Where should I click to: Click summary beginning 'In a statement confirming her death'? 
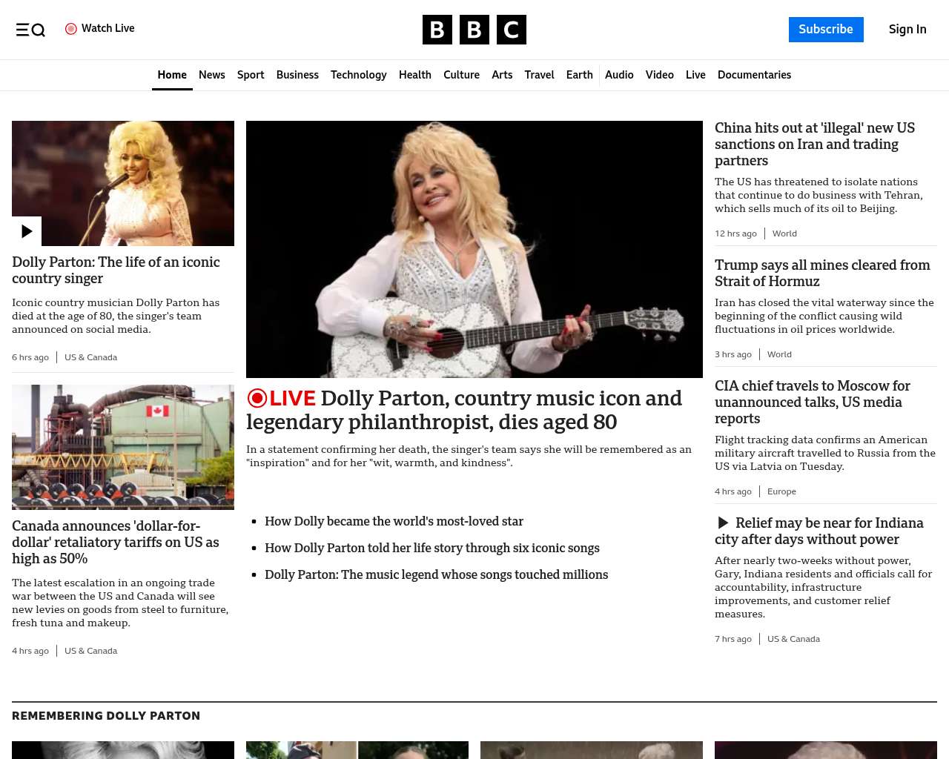click(469, 456)
